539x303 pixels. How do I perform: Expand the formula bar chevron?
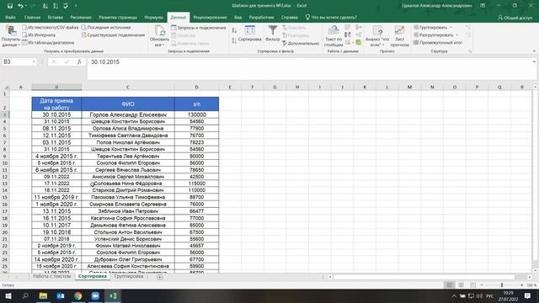tap(534, 61)
